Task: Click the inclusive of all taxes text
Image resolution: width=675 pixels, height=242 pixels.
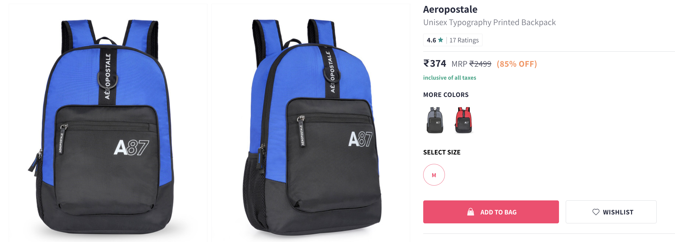Action: click(x=449, y=78)
